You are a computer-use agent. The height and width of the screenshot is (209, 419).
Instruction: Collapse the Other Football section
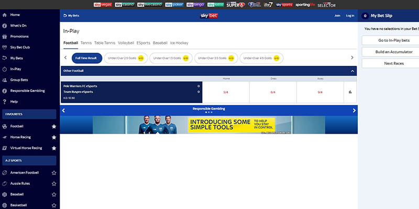(x=352, y=71)
